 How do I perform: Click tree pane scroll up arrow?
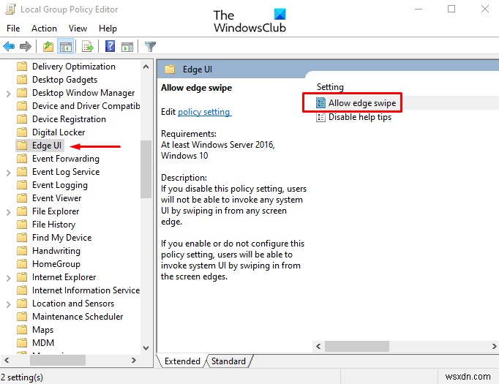146,67
